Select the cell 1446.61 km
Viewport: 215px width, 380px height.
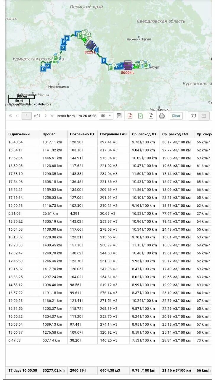tap(54, 158)
